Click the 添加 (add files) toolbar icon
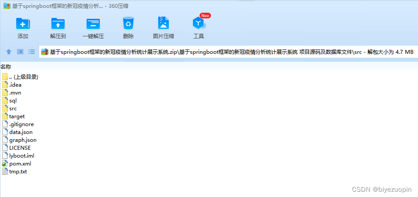Viewport: 418px width, 197px height. (23, 24)
